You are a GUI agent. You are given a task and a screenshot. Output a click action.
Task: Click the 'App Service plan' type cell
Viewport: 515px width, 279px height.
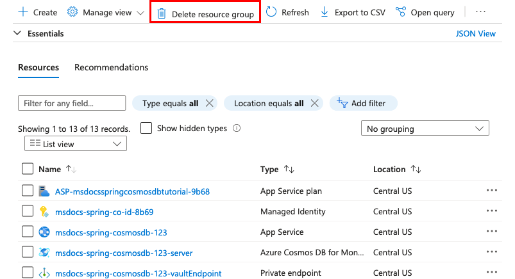291,191
